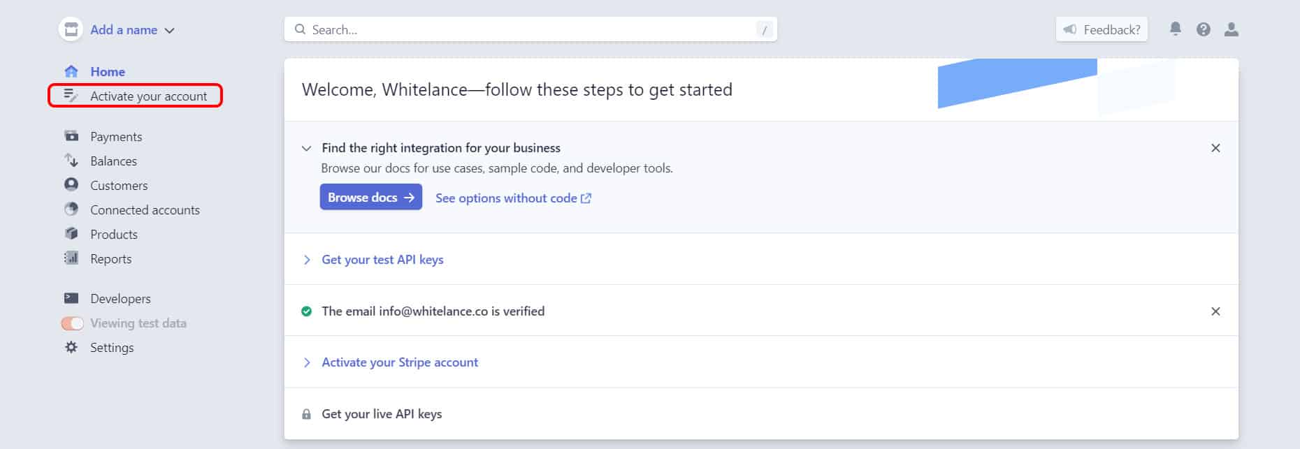Go to Home in sidebar
The image size is (1300, 449).
point(108,71)
